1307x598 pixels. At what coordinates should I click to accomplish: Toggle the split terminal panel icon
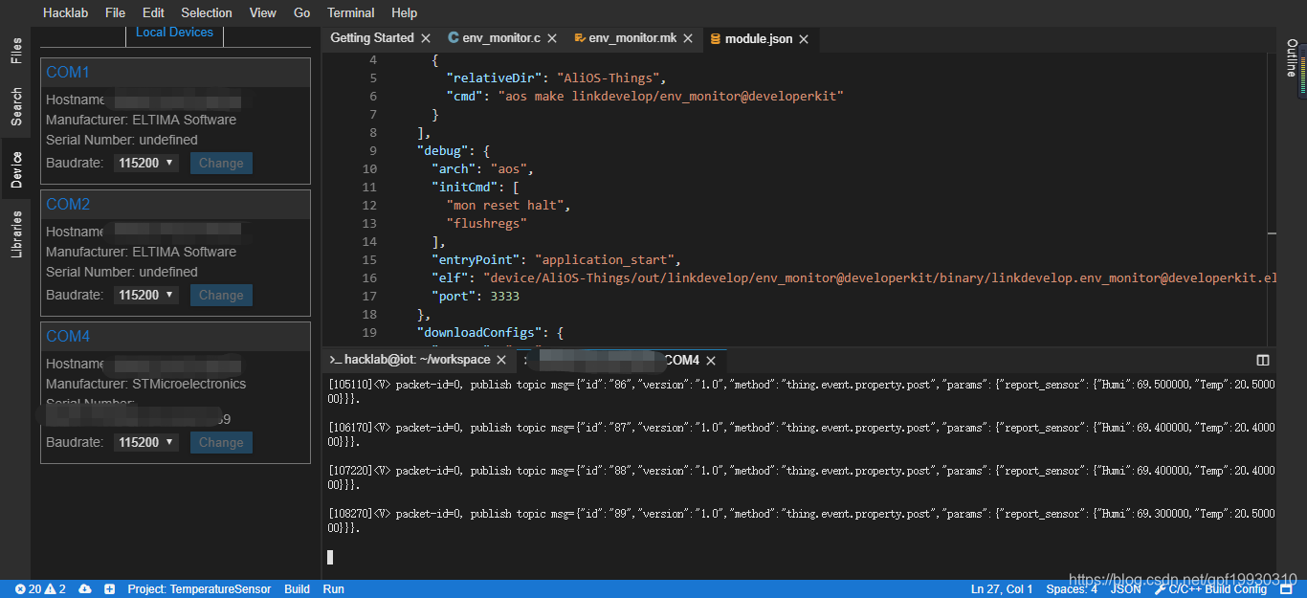tap(1263, 360)
